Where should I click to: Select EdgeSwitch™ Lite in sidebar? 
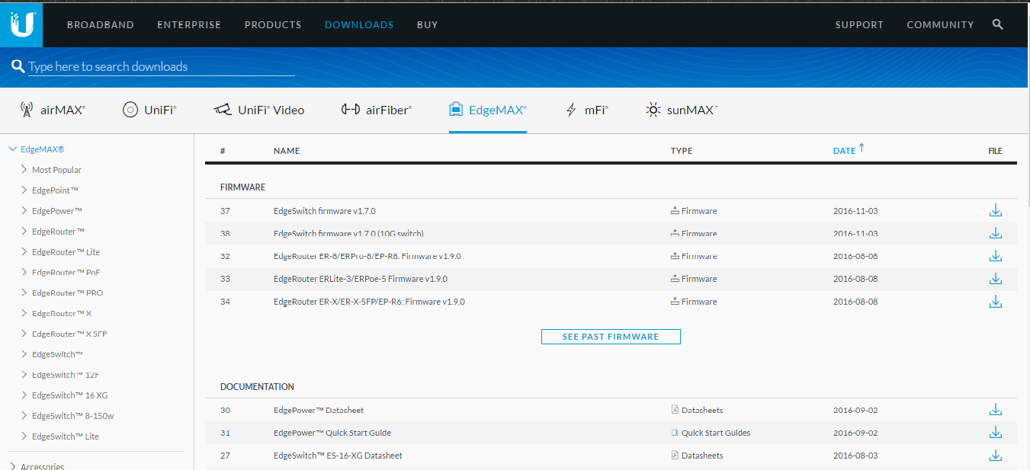pyautogui.click(x=66, y=436)
